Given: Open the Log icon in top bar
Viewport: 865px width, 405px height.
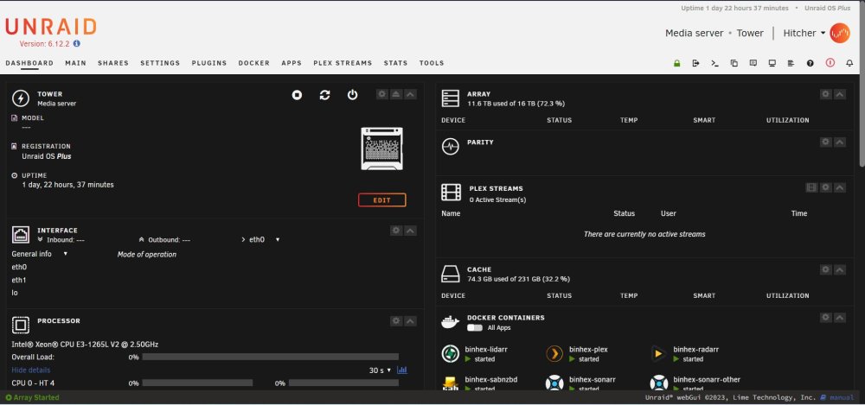Looking at the screenshot, I should [791, 63].
